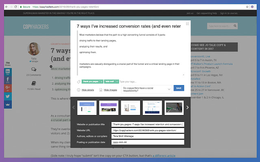Open 'a different article' link

164,156
